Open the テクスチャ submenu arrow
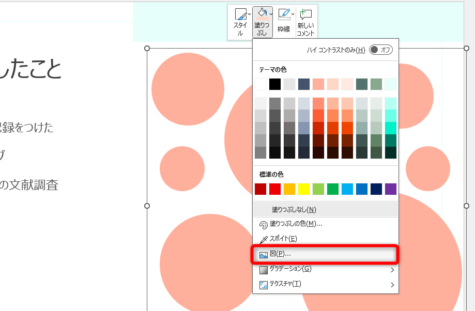 coord(392,284)
